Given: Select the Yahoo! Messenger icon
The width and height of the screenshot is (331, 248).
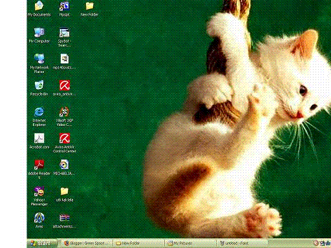Looking at the screenshot, I should coord(39,196).
